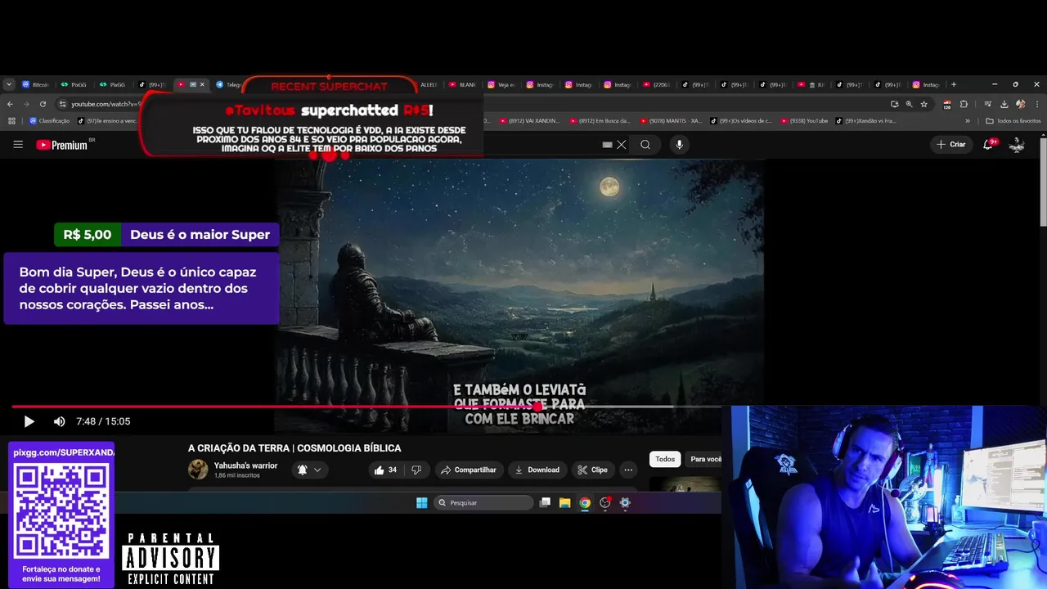This screenshot has height=589, width=1047.
Task: Start voice search with microphone icon
Action: 679,145
